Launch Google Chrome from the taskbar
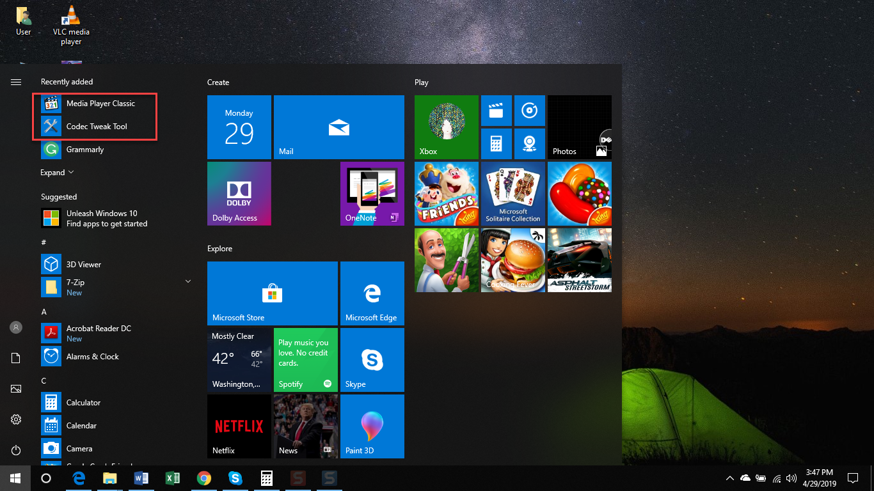The height and width of the screenshot is (491, 874). point(203,478)
